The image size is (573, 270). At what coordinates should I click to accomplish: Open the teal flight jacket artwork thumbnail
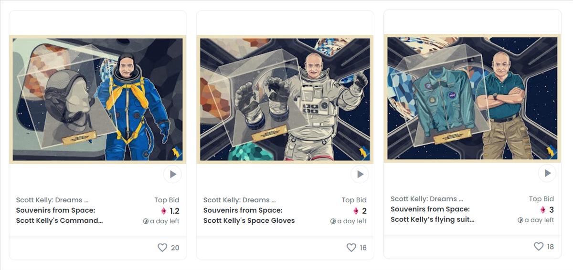[x=472, y=98]
